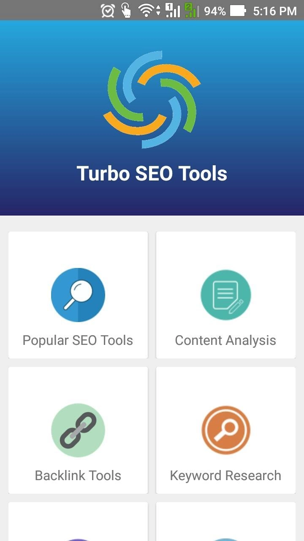Tap the touch gesture status icon
The height and width of the screenshot is (541, 304).
click(x=126, y=11)
